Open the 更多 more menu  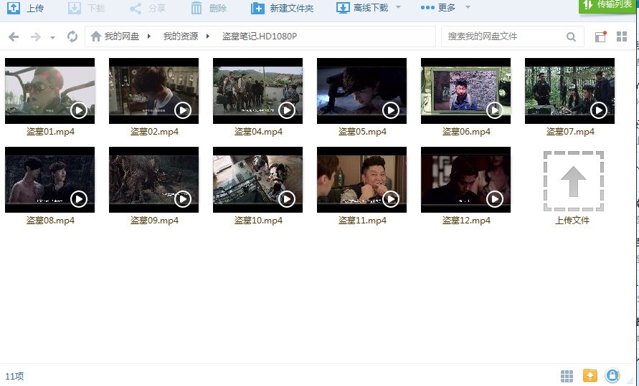point(438,8)
